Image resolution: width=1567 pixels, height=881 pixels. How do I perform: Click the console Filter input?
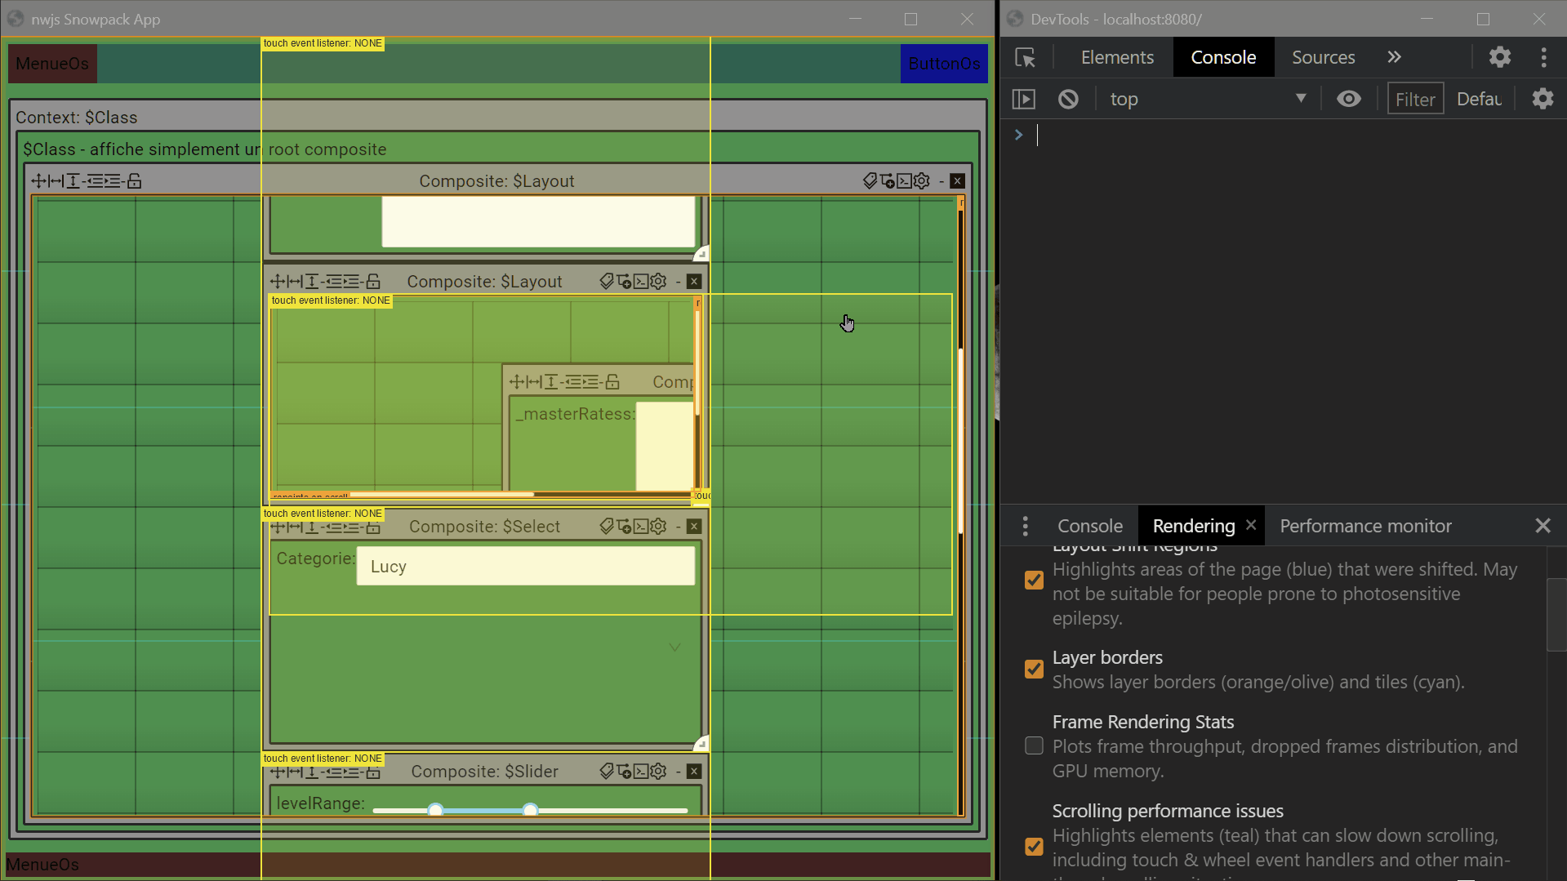point(1415,99)
